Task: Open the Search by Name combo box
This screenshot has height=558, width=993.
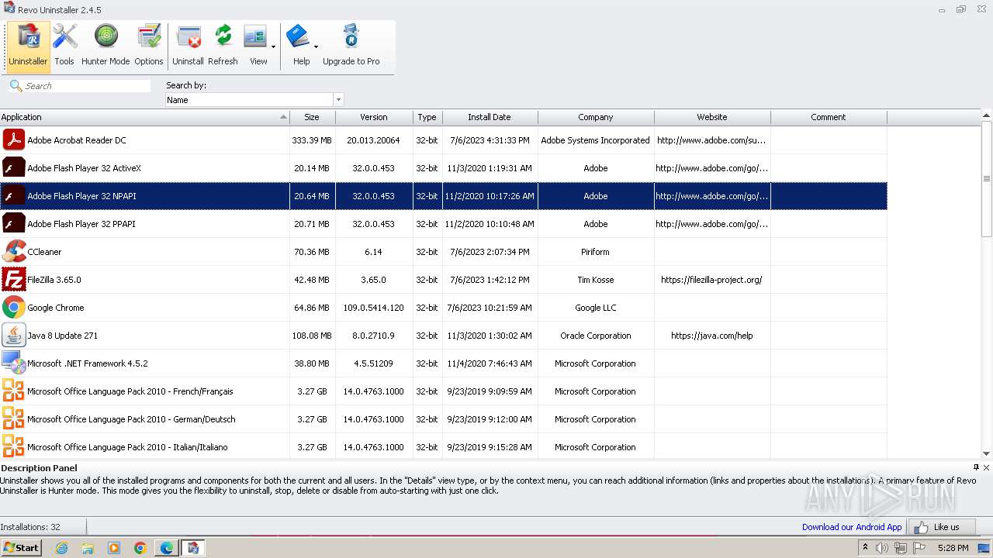Action: point(254,100)
